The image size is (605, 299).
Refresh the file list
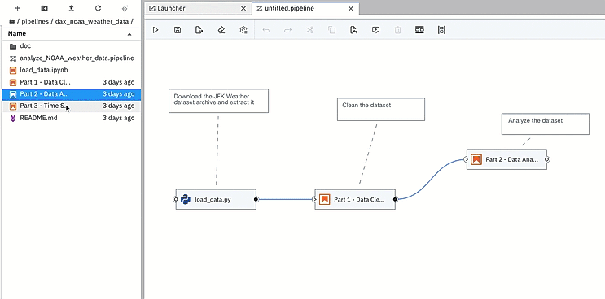(98, 8)
